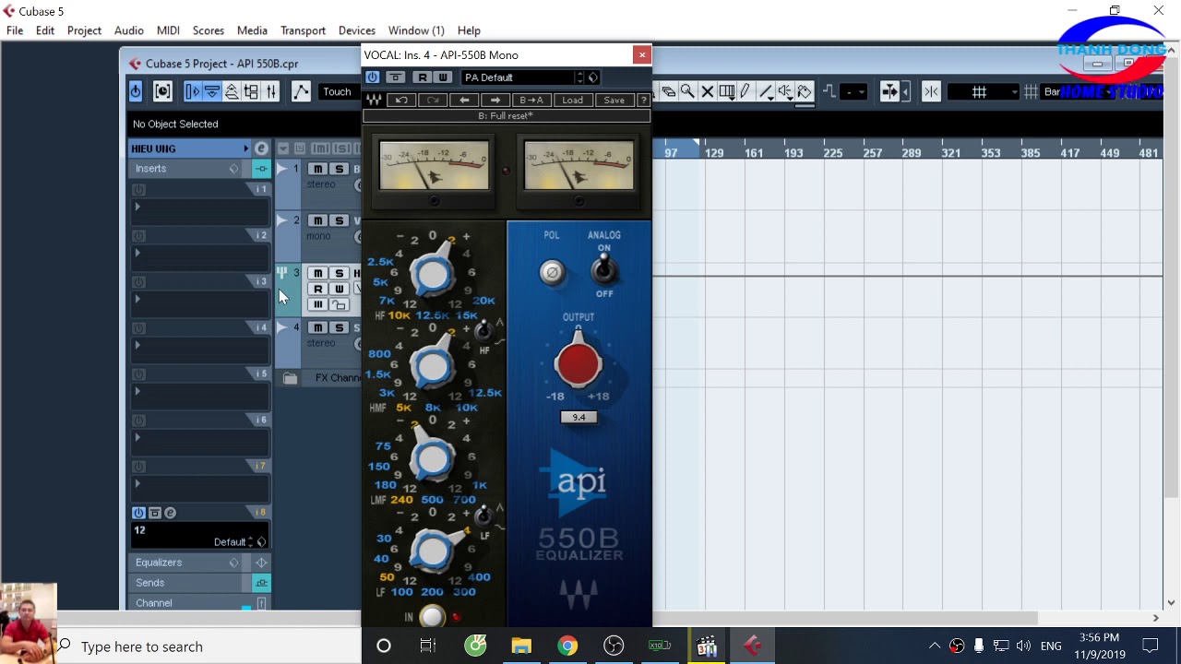The height and width of the screenshot is (664, 1181).
Task: Open the Transport menu
Action: [303, 30]
